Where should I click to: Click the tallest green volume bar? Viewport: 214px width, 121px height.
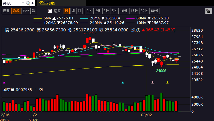[161, 102]
